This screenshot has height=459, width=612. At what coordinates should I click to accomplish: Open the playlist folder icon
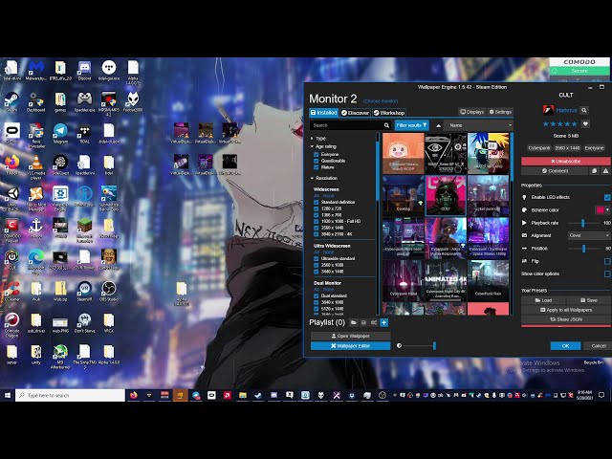[353, 322]
